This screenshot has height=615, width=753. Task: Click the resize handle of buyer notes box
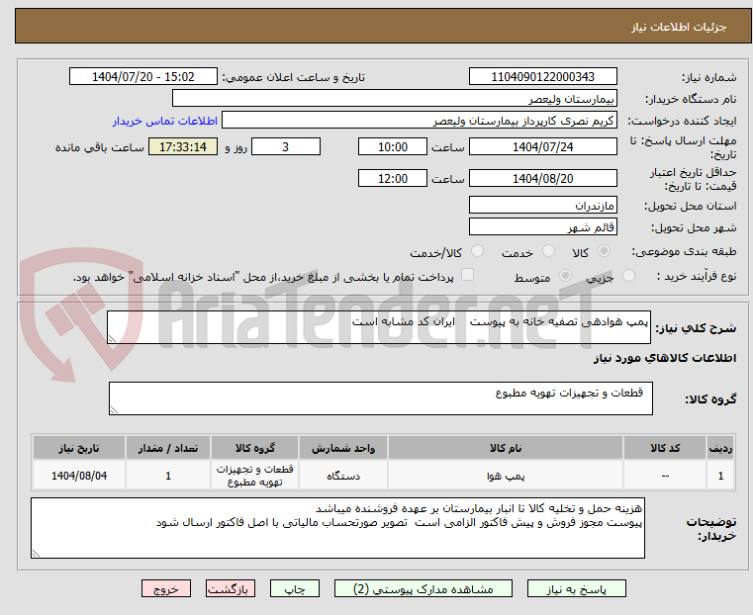[x=36, y=553]
